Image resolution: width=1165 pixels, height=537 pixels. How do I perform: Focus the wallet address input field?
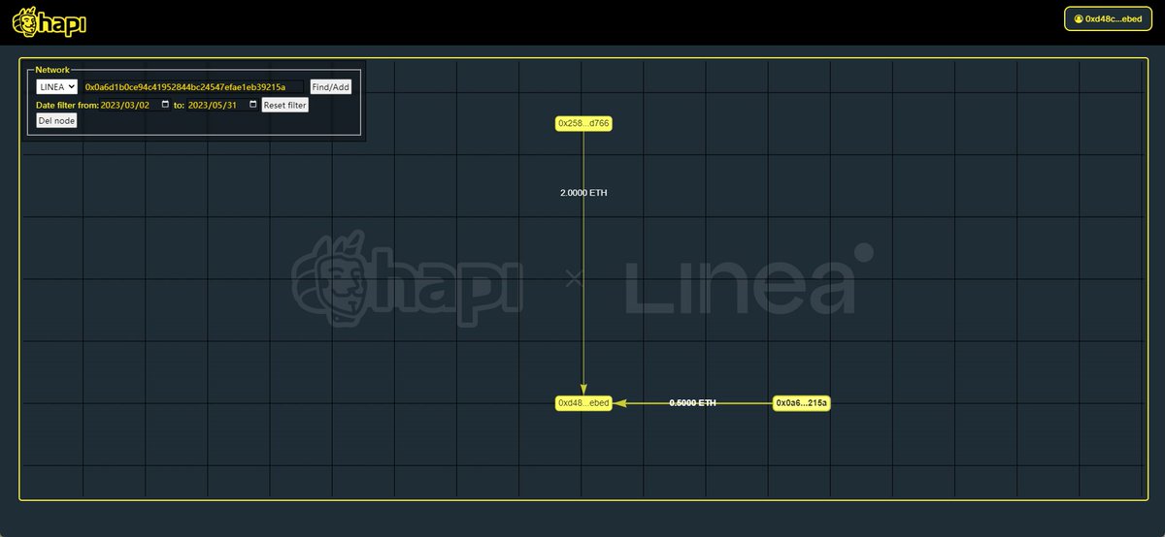[x=193, y=87]
